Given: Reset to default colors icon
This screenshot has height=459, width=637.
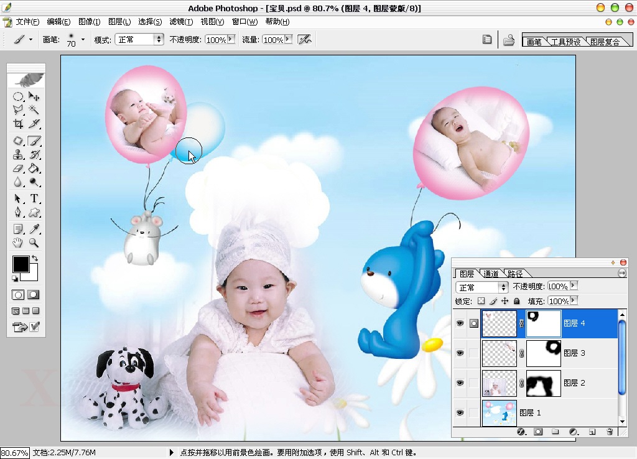Looking at the screenshot, I should point(15,278).
